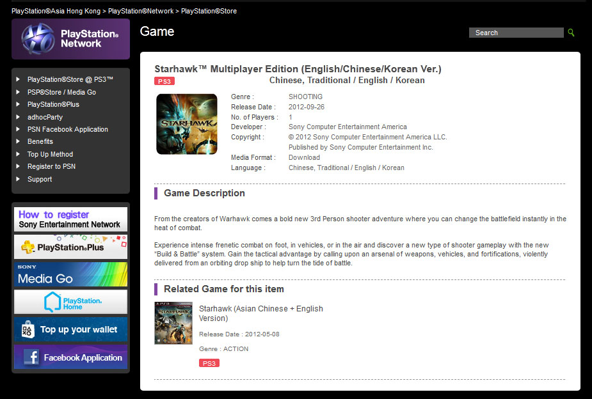Screen dimensions: 592x399
Task: Go to PlayStation®Plus in sidebar menu
Action: tap(53, 104)
